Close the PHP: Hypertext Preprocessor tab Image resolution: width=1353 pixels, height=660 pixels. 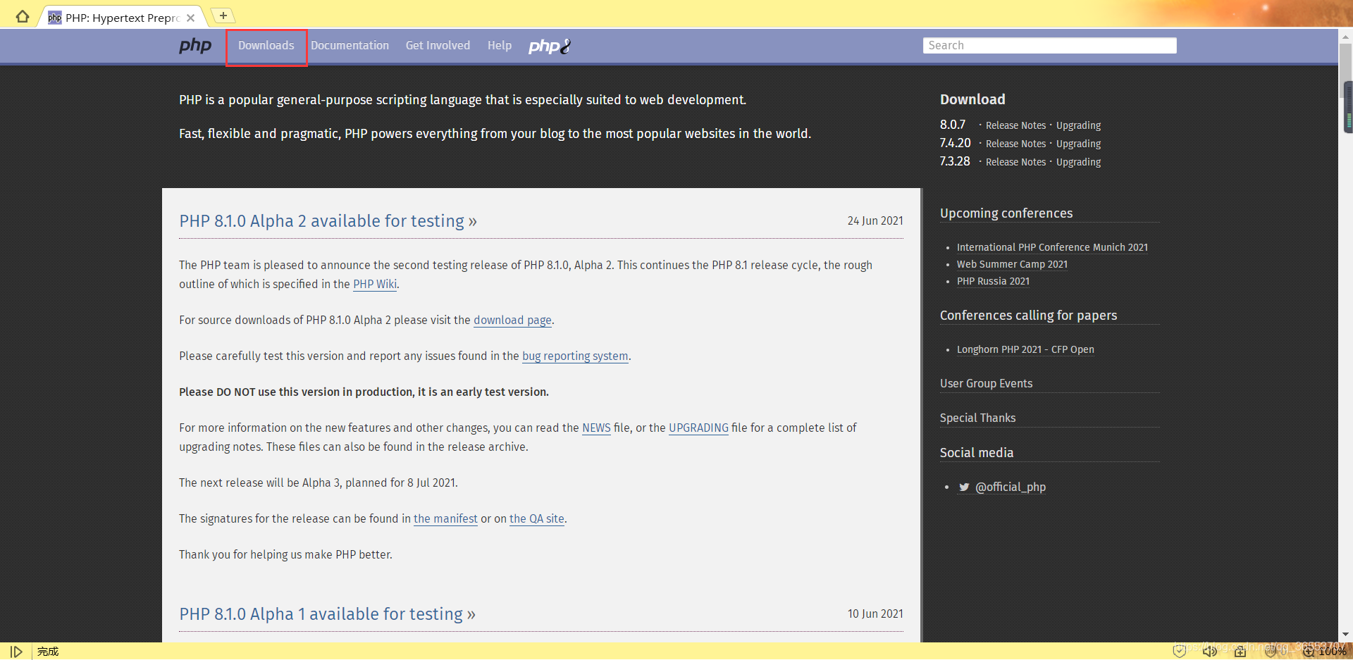(190, 18)
